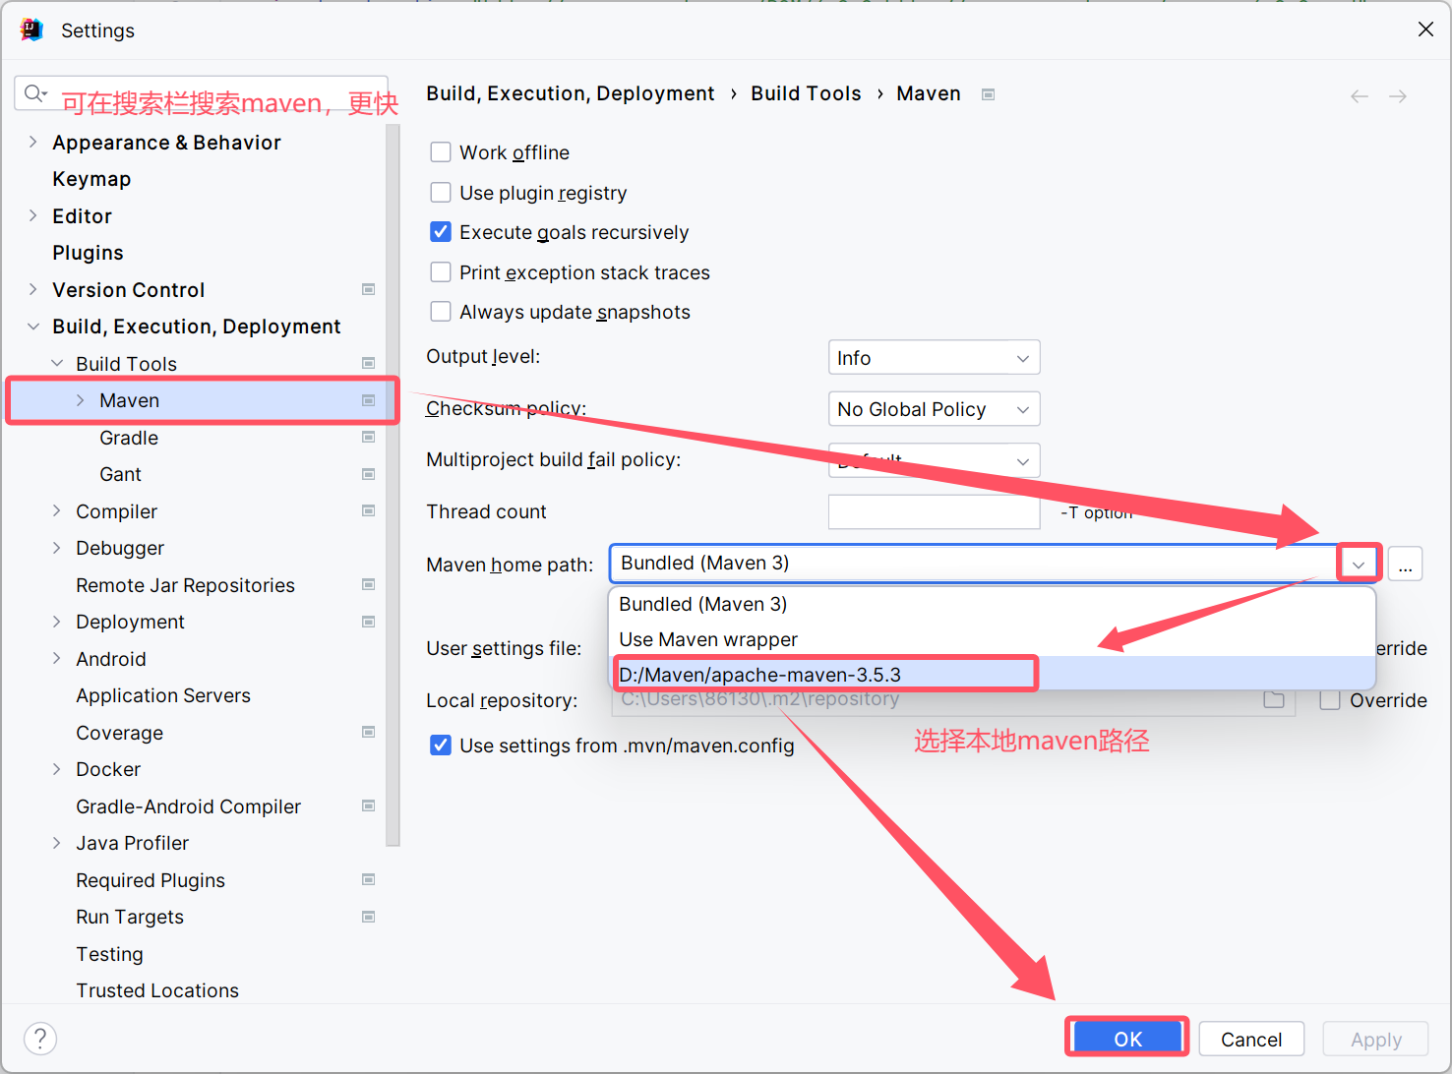Open Testing settings page
Screen dimensions: 1452x1074
pyautogui.click(x=109, y=954)
